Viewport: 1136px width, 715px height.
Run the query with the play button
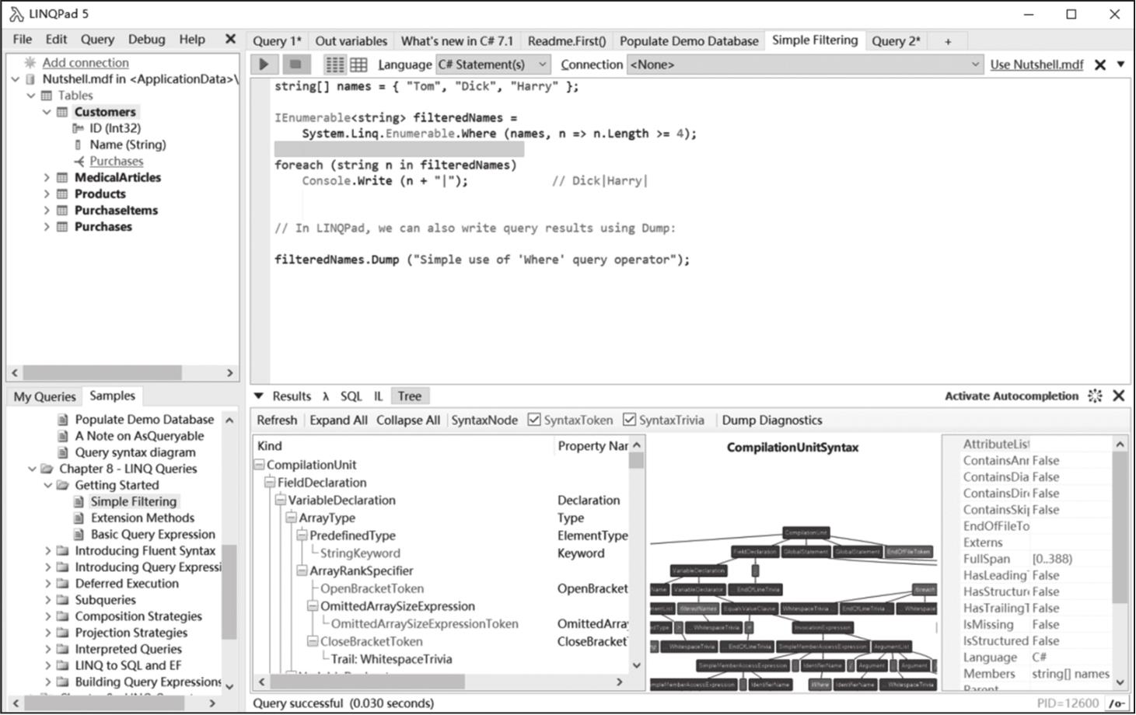tap(264, 65)
